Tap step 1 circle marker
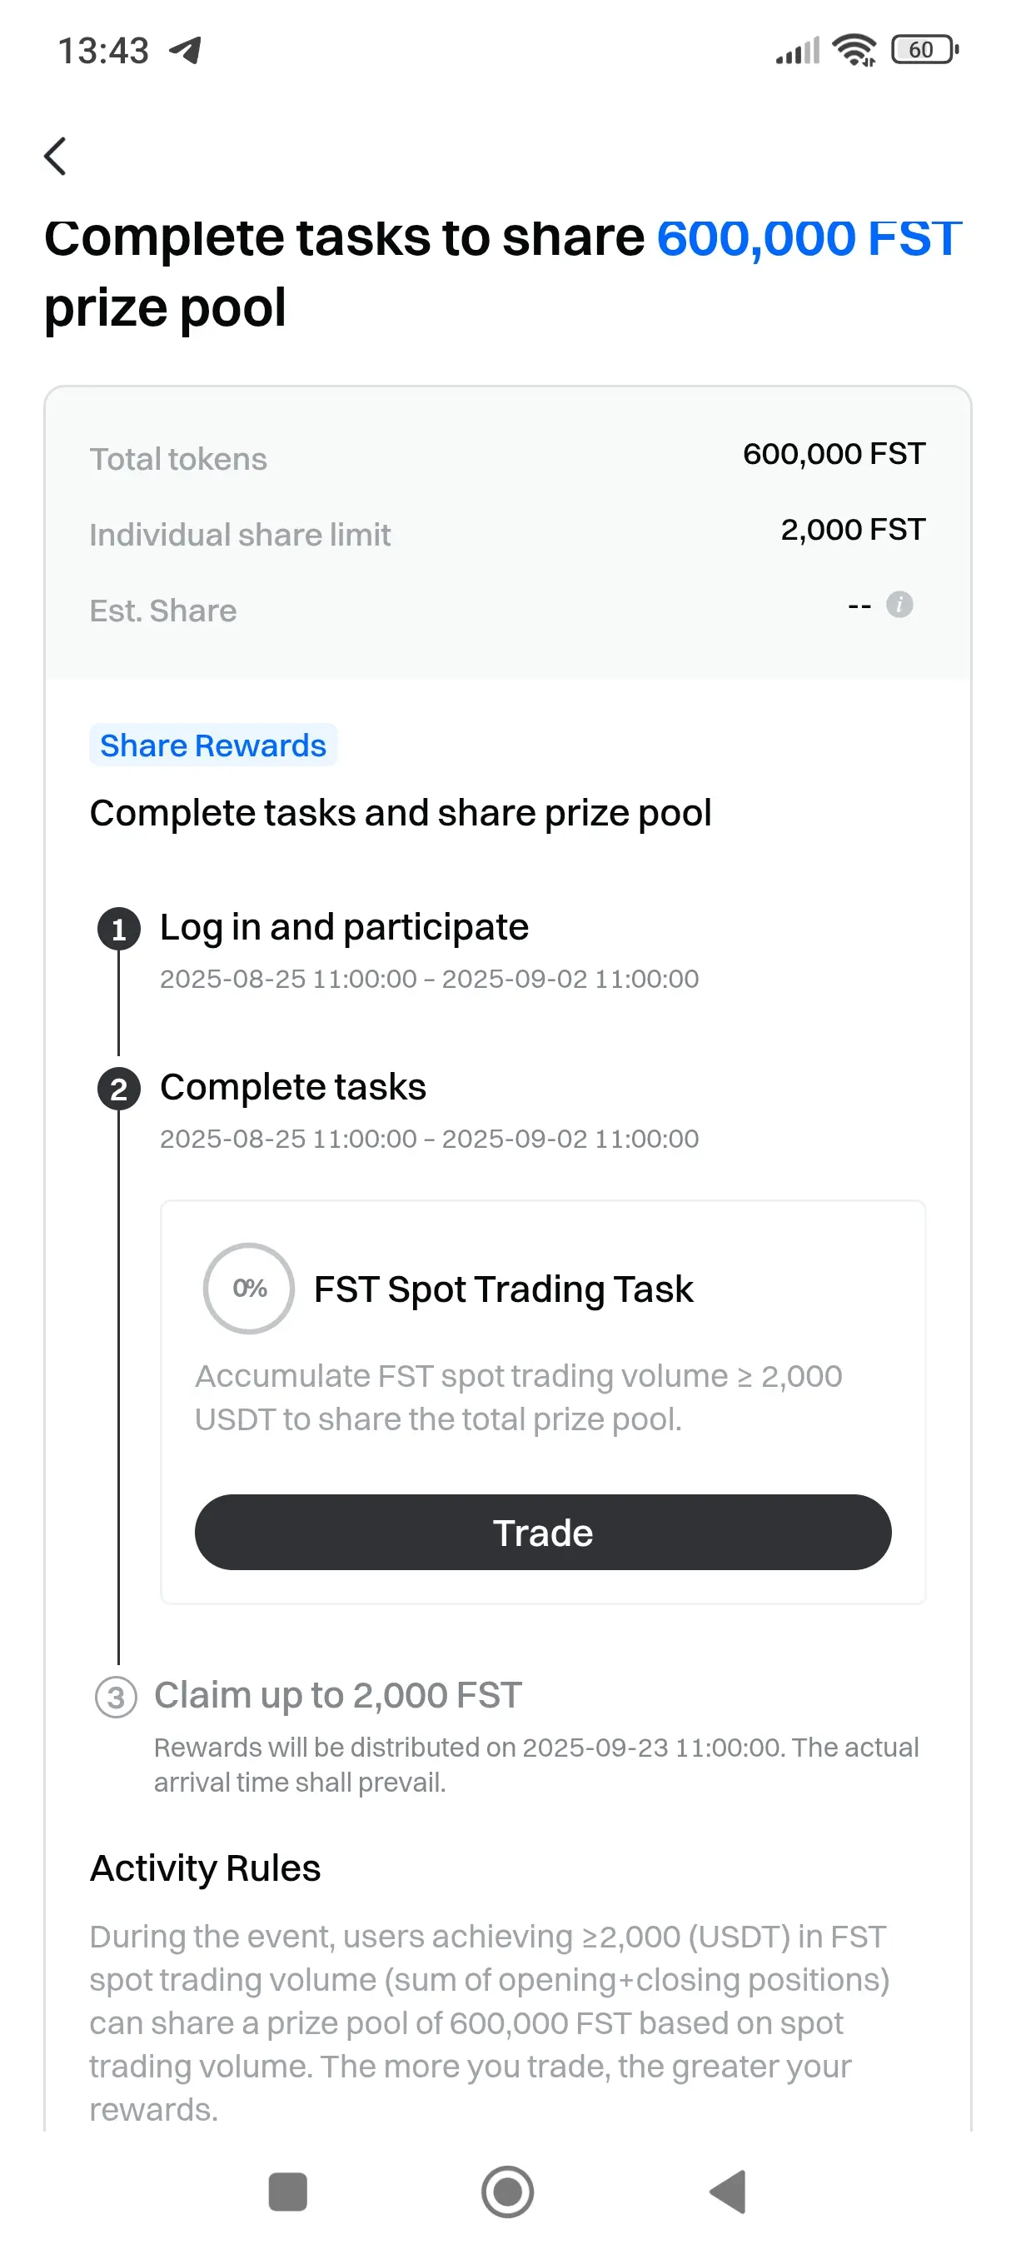Image resolution: width=1016 pixels, height=2259 pixels. point(119,929)
